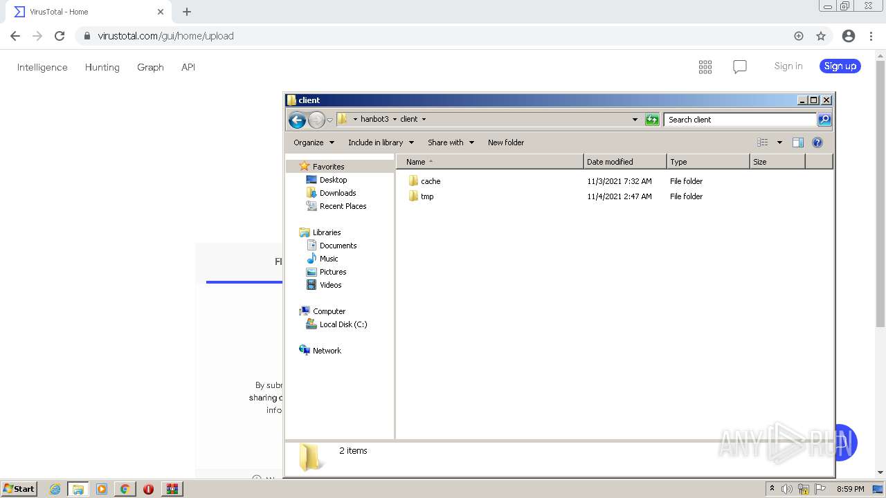This screenshot has height=498, width=886.
Task: Open the view options dropdown arrow
Action: click(779, 142)
